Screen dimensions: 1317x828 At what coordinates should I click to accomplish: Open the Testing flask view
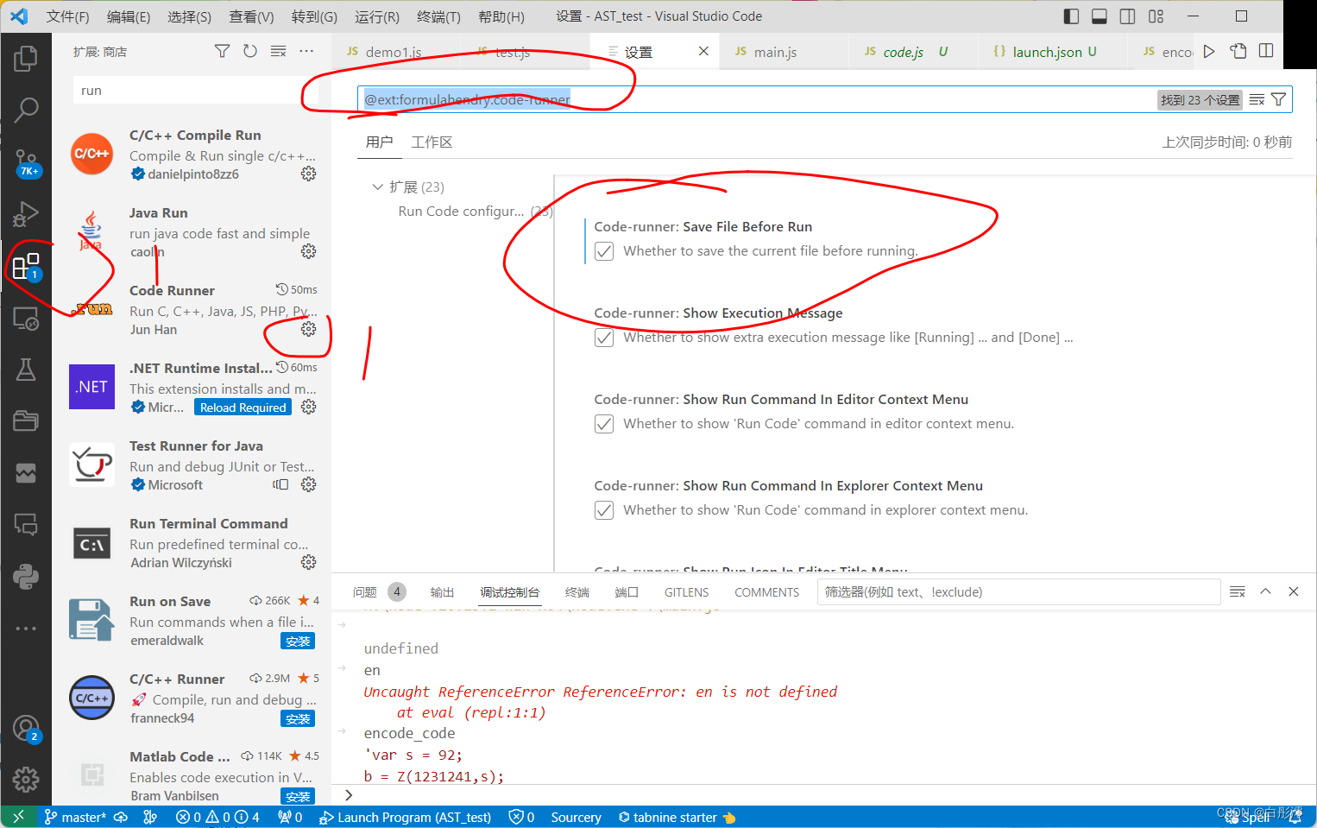26,370
